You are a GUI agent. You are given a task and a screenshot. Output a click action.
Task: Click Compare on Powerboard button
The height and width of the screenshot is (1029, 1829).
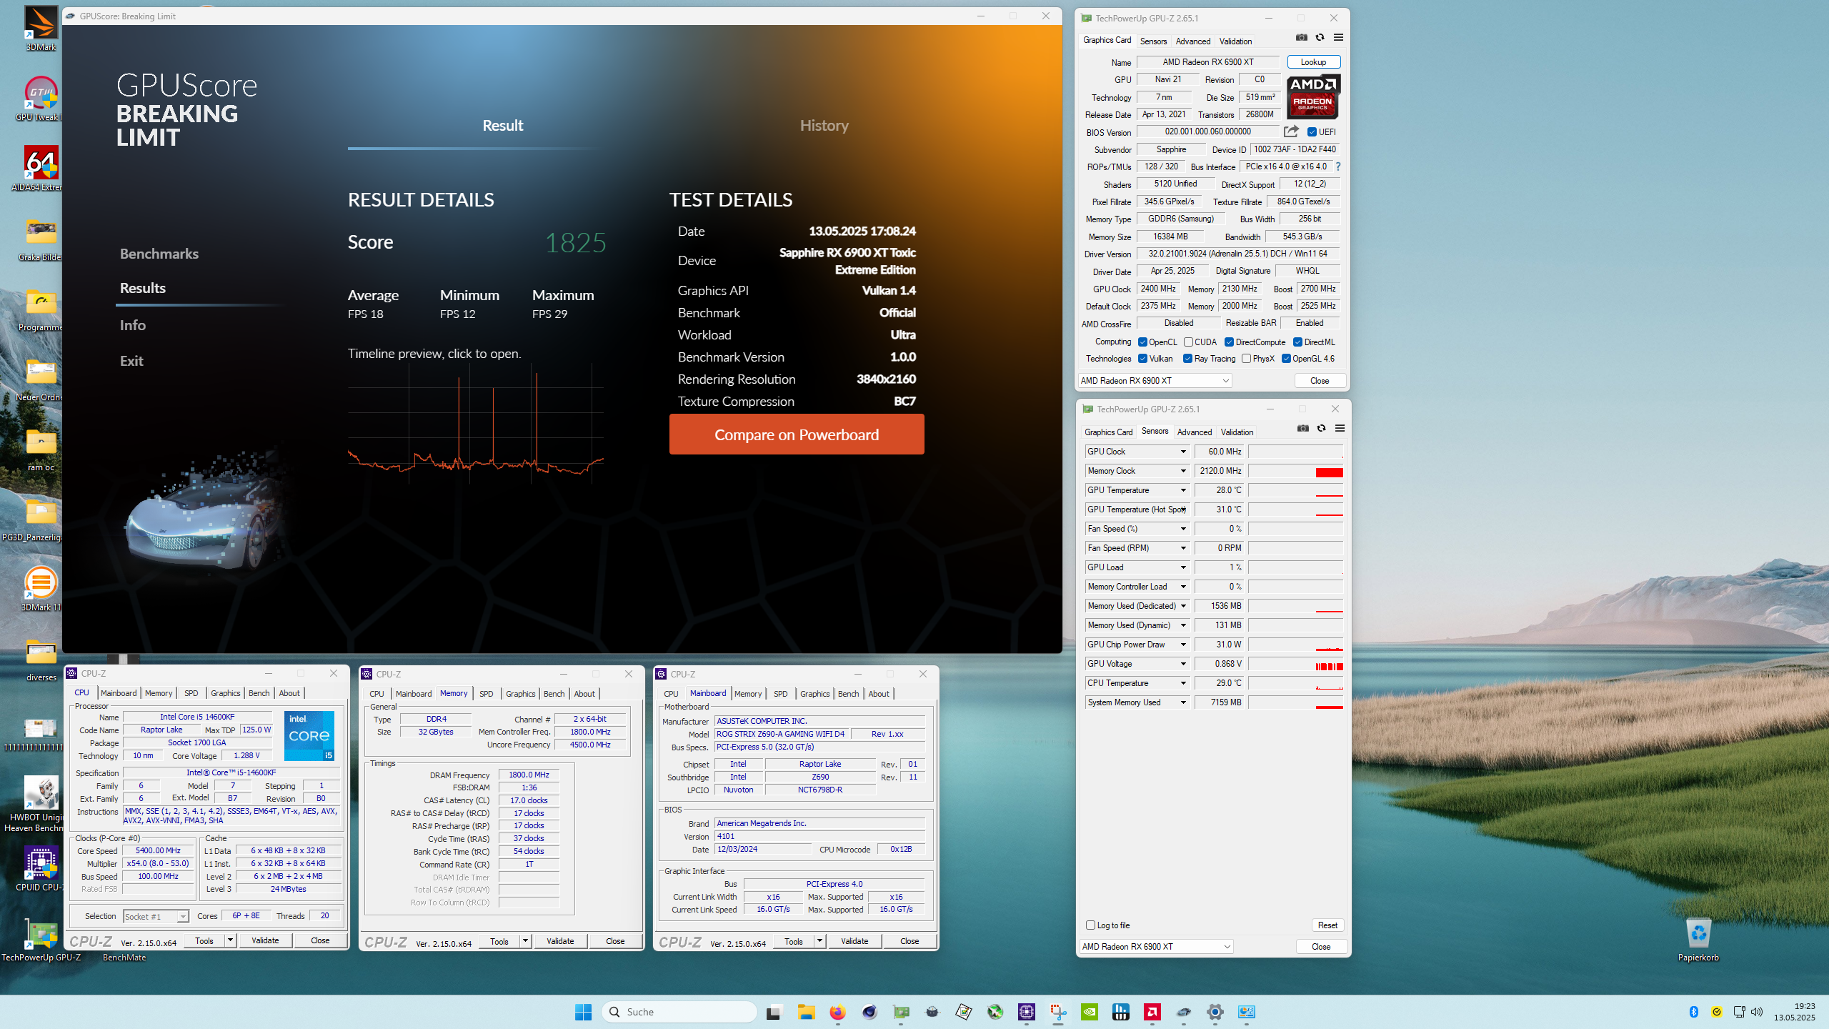click(797, 434)
